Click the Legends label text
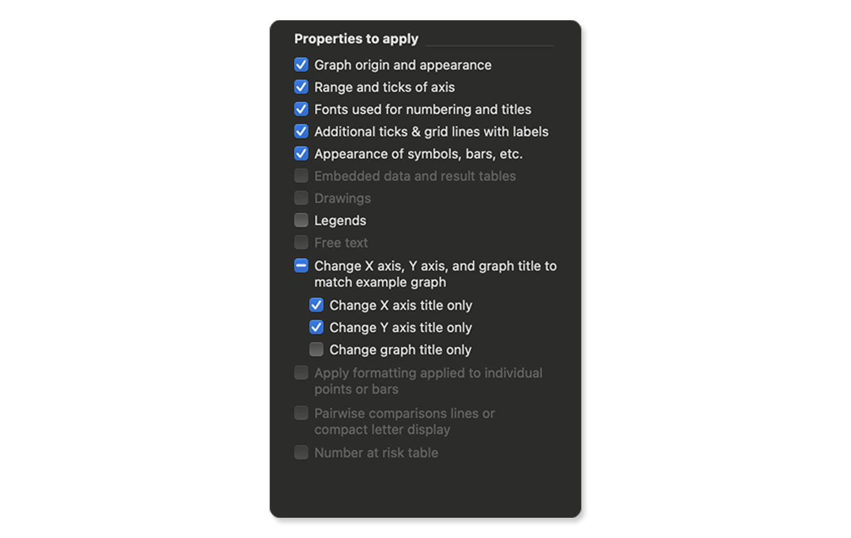Screen dimensions: 851x538 (340, 221)
